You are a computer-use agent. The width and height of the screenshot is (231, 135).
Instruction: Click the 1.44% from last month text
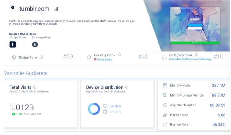(x=29, y=114)
